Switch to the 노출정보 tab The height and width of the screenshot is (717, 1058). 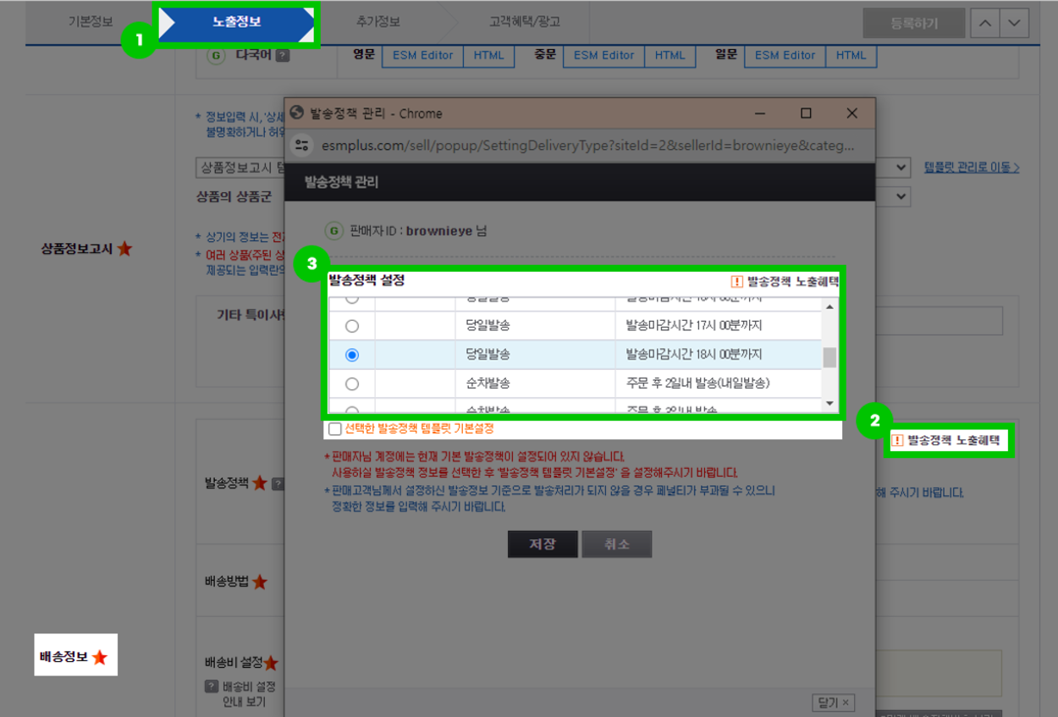point(237,22)
